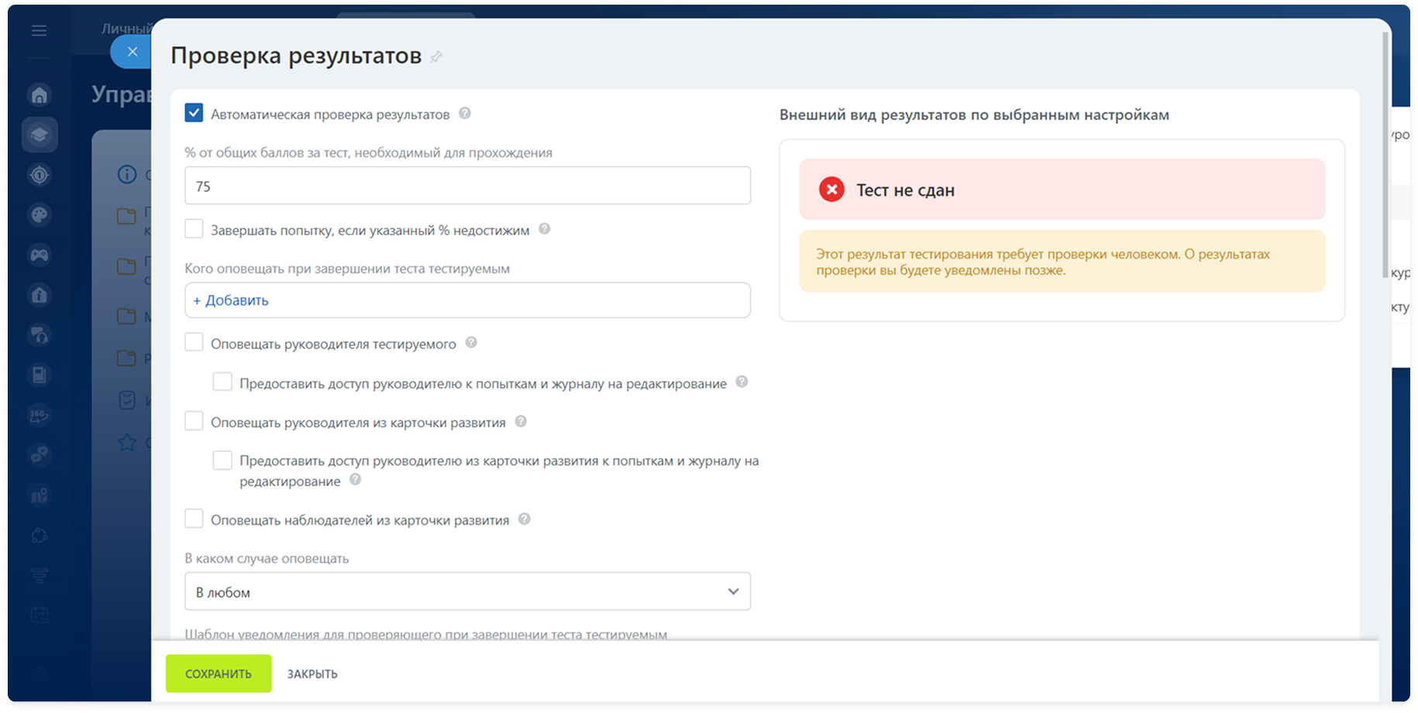Click the percentage field containing 75
The width and height of the screenshot is (1418, 713).
[x=467, y=186]
